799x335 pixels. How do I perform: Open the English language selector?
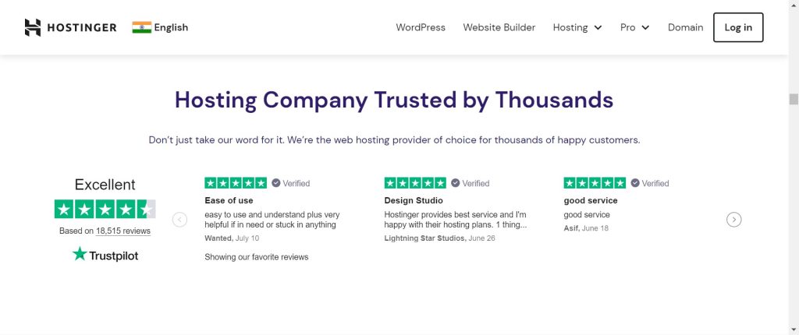pos(171,27)
